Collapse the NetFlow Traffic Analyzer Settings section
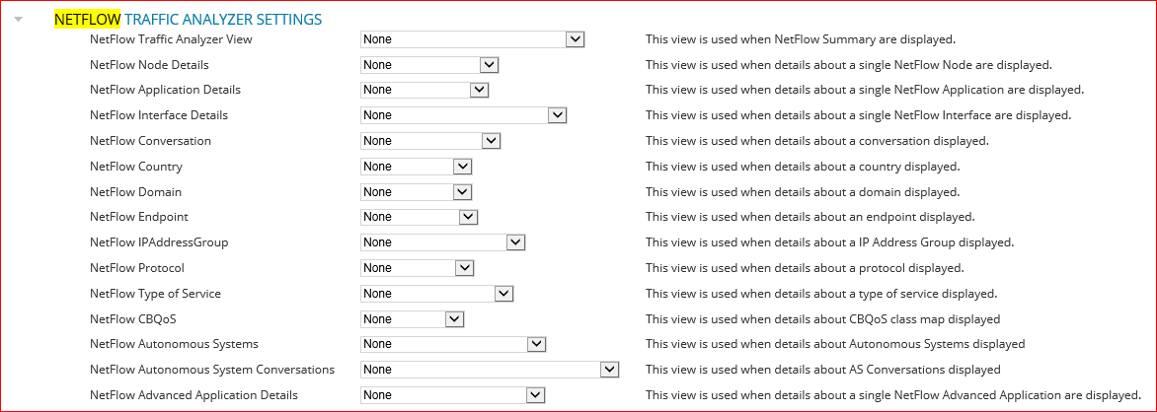The image size is (1157, 412). [x=19, y=19]
